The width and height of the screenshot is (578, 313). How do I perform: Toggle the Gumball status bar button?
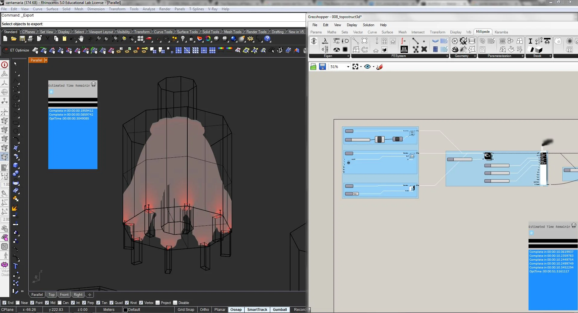point(280,310)
